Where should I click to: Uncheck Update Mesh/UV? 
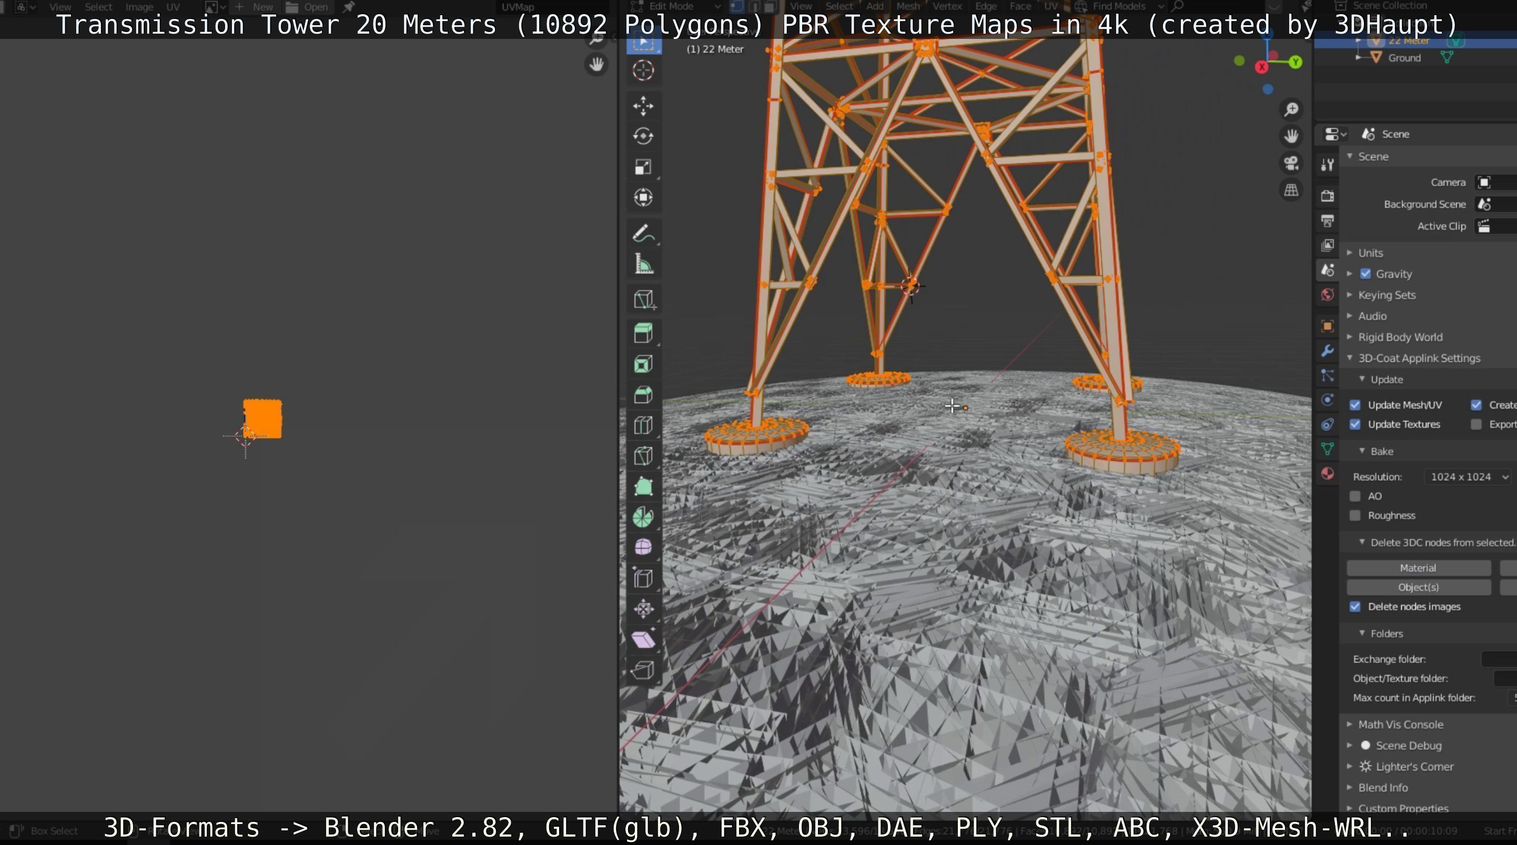(x=1355, y=405)
